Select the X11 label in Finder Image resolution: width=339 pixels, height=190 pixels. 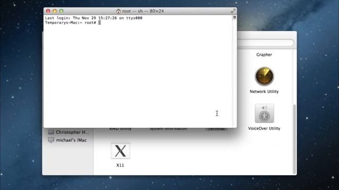(x=120, y=165)
